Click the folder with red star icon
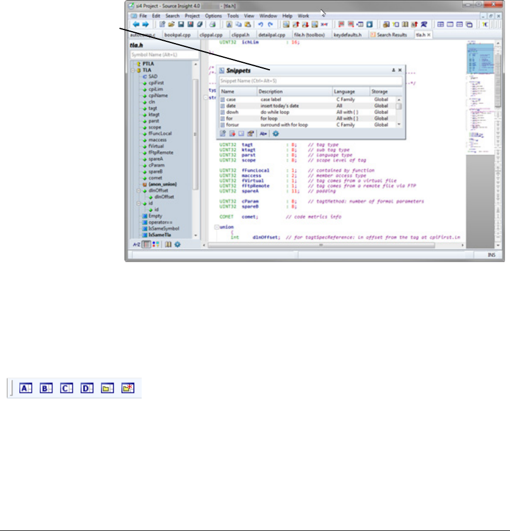Image resolution: width=510 pixels, height=531 pixels. (128, 388)
